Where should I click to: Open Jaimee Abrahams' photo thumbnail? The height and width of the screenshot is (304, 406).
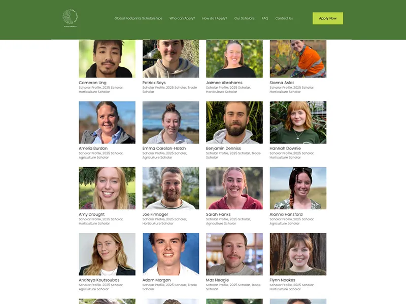point(234,59)
